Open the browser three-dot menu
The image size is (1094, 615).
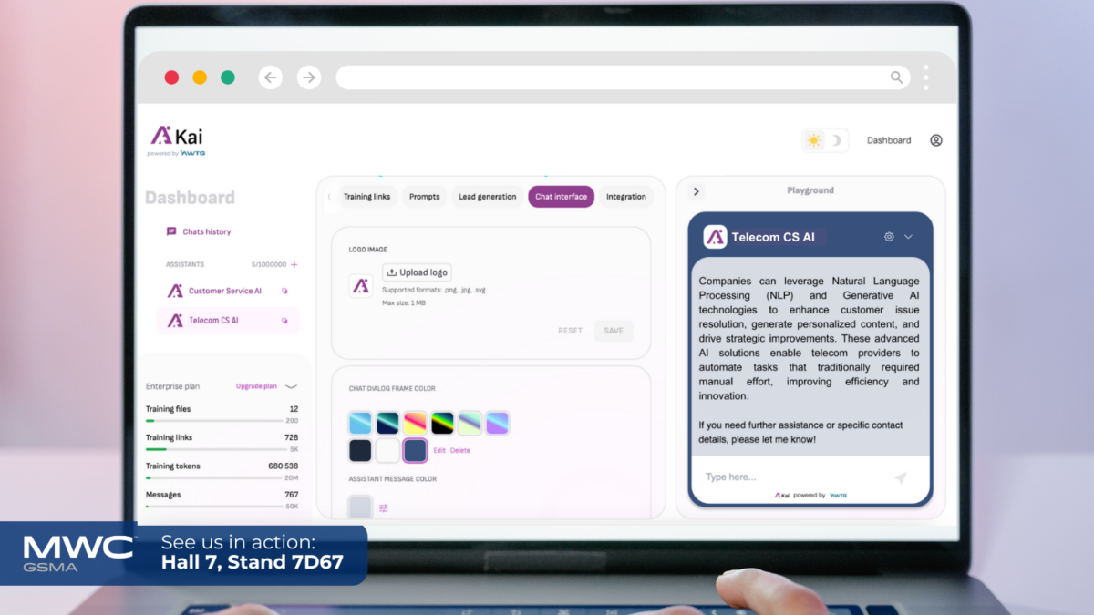tap(925, 77)
